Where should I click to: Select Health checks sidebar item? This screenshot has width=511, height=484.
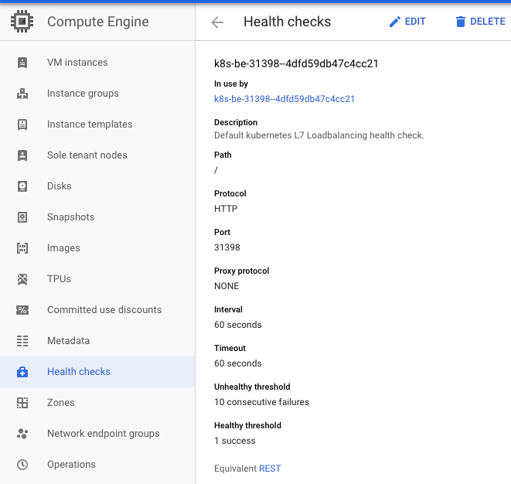tap(97, 372)
